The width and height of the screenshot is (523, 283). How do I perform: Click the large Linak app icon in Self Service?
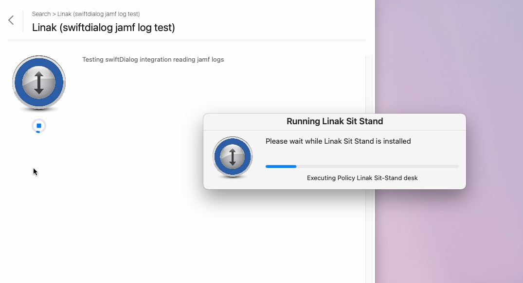coord(39,83)
